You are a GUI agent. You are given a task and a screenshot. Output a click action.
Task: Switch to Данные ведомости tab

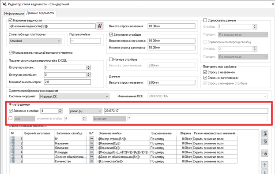click(40, 13)
